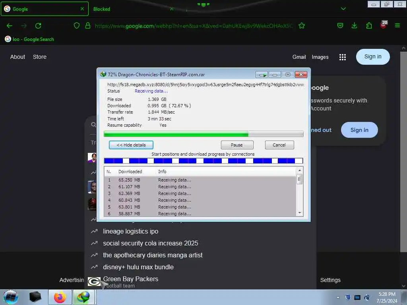Pause the Dragon-Chronicles download
The height and width of the screenshot is (305, 407).
click(237, 145)
